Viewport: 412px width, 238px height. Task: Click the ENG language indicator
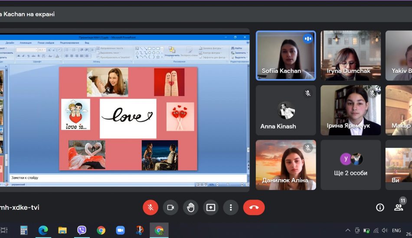[x=396, y=230]
